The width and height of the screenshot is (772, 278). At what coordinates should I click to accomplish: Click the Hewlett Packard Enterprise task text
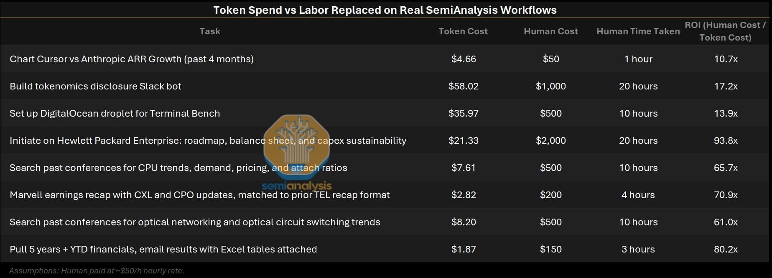[x=208, y=140]
